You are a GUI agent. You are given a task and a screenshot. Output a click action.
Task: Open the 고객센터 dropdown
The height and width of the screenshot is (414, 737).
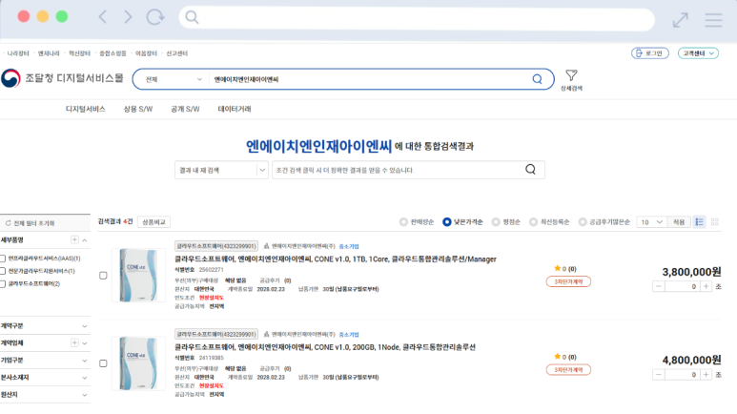click(698, 53)
